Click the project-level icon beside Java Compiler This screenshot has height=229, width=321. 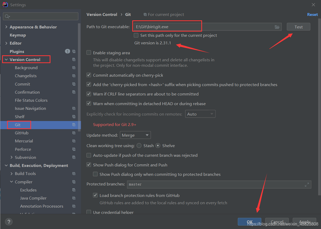click(x=74, y=198)
